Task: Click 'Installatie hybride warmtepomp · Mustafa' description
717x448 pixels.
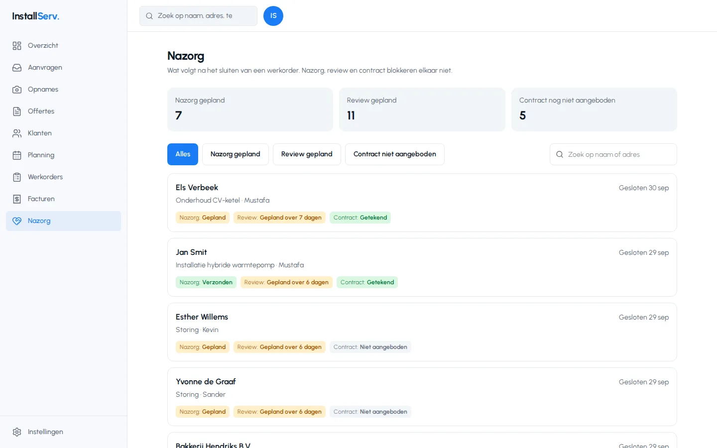Action: (x=239, y=265)
